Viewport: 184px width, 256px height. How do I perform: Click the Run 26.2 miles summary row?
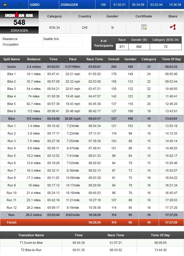(92, 215)
